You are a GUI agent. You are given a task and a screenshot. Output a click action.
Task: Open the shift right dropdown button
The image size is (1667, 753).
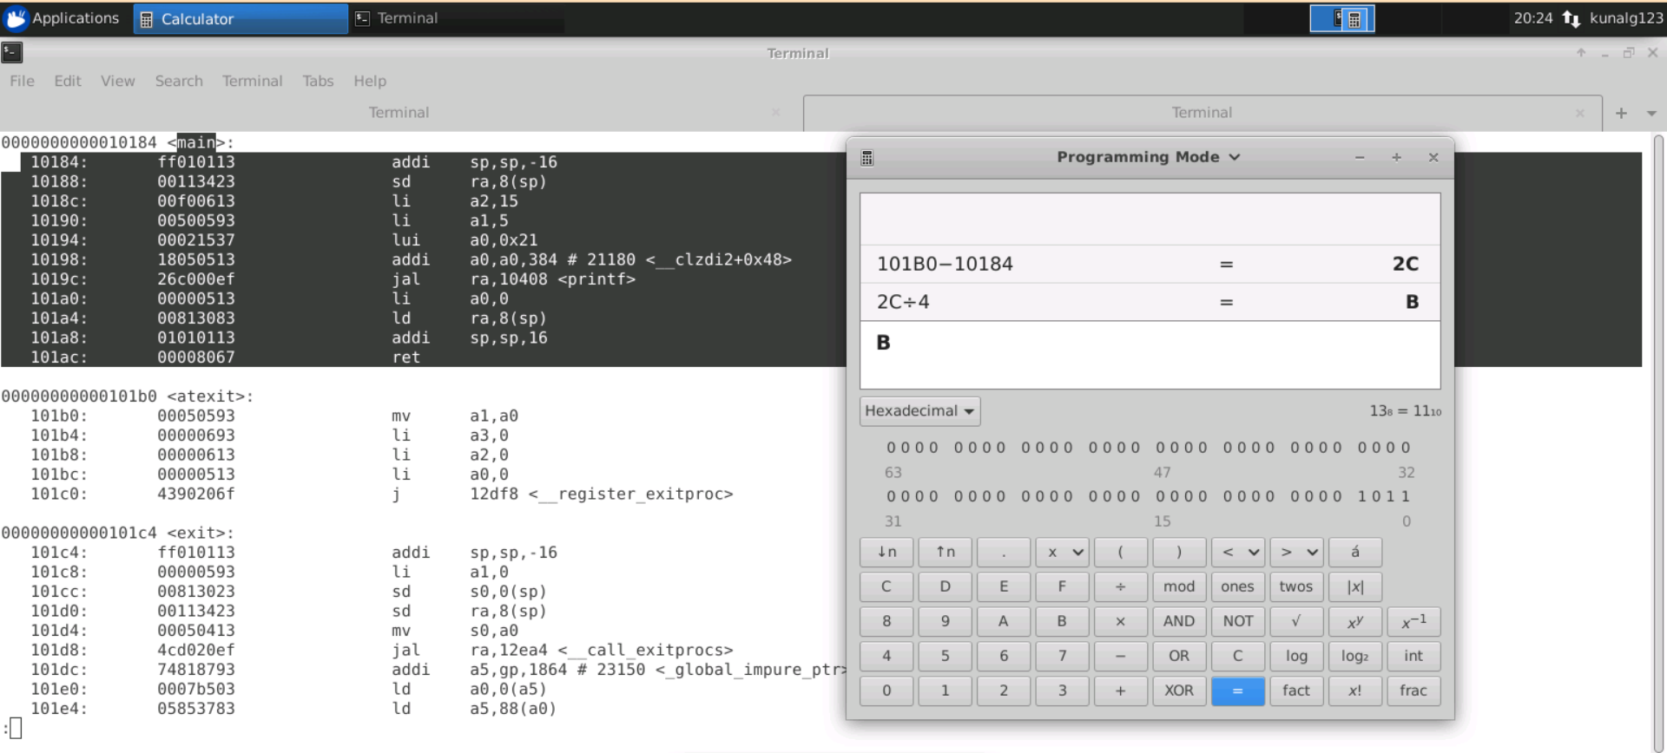1296,552
